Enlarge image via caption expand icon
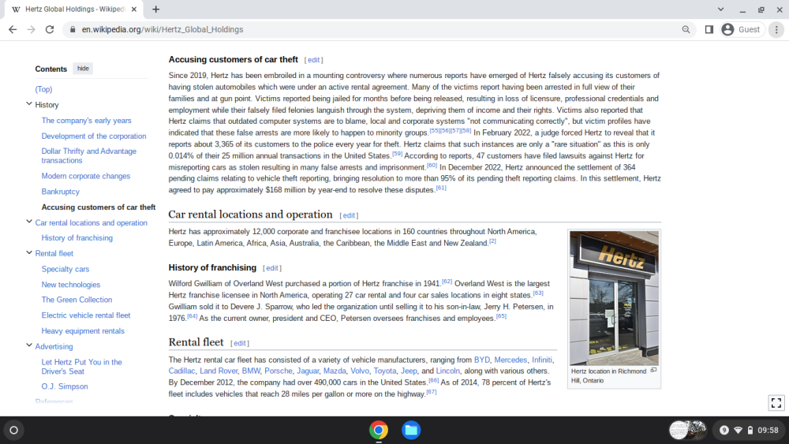Image resolution: width=789 pixels, height=444 pixels. 653,370
